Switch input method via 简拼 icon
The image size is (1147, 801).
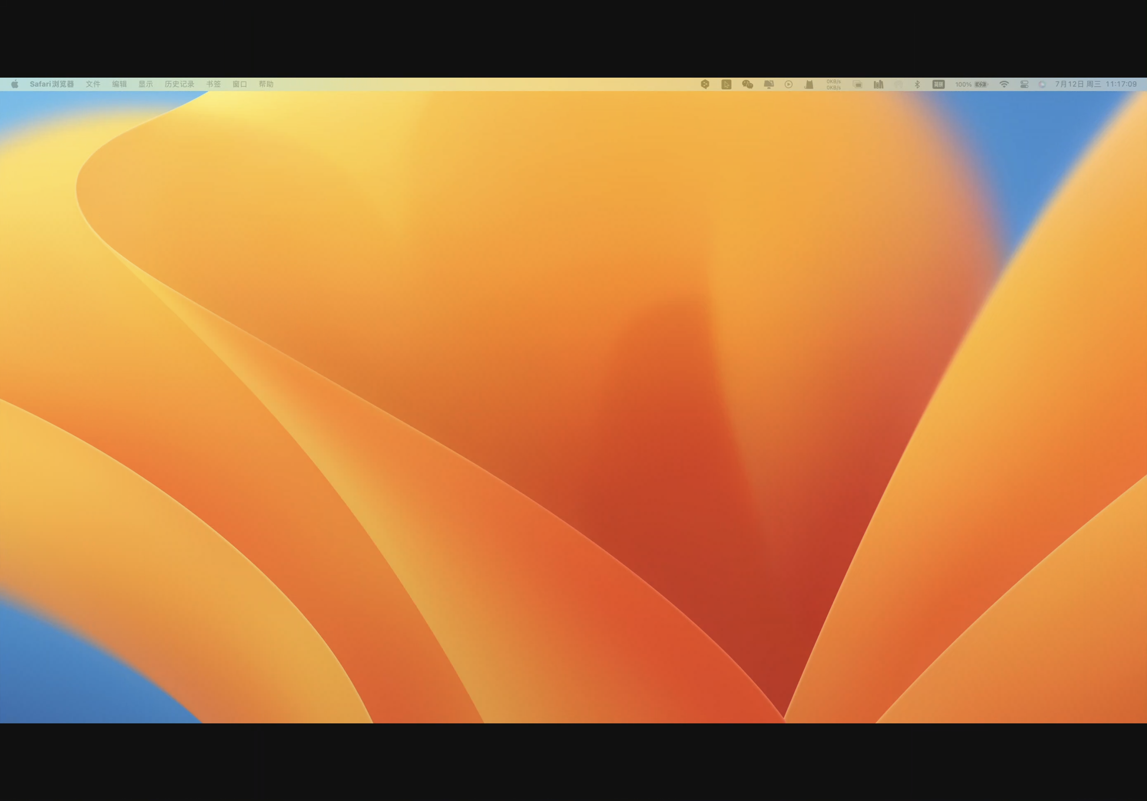(x=938, y=85)
